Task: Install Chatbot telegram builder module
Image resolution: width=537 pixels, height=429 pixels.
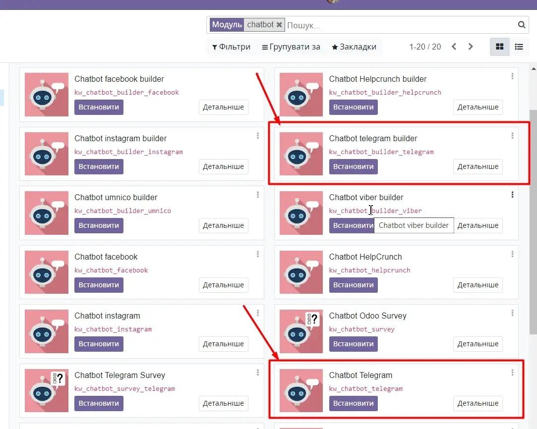Action: click(x=353, y=166)
